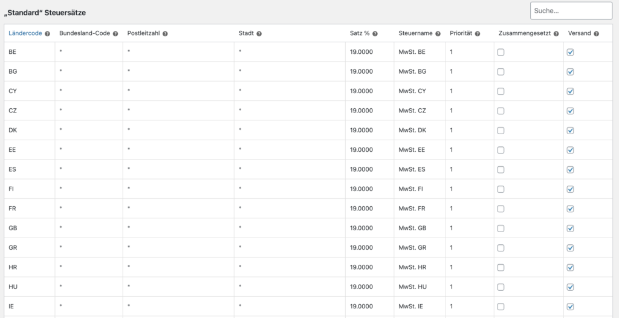This screenshot has width=619, height=318.
Task: Click the help icon next to Stadt
Action: [x=259, y=34]
